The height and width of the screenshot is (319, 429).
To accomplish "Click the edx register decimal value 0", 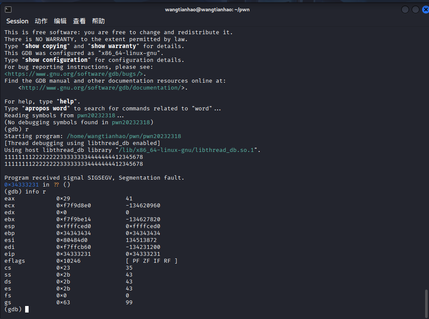I will [127, 213].
